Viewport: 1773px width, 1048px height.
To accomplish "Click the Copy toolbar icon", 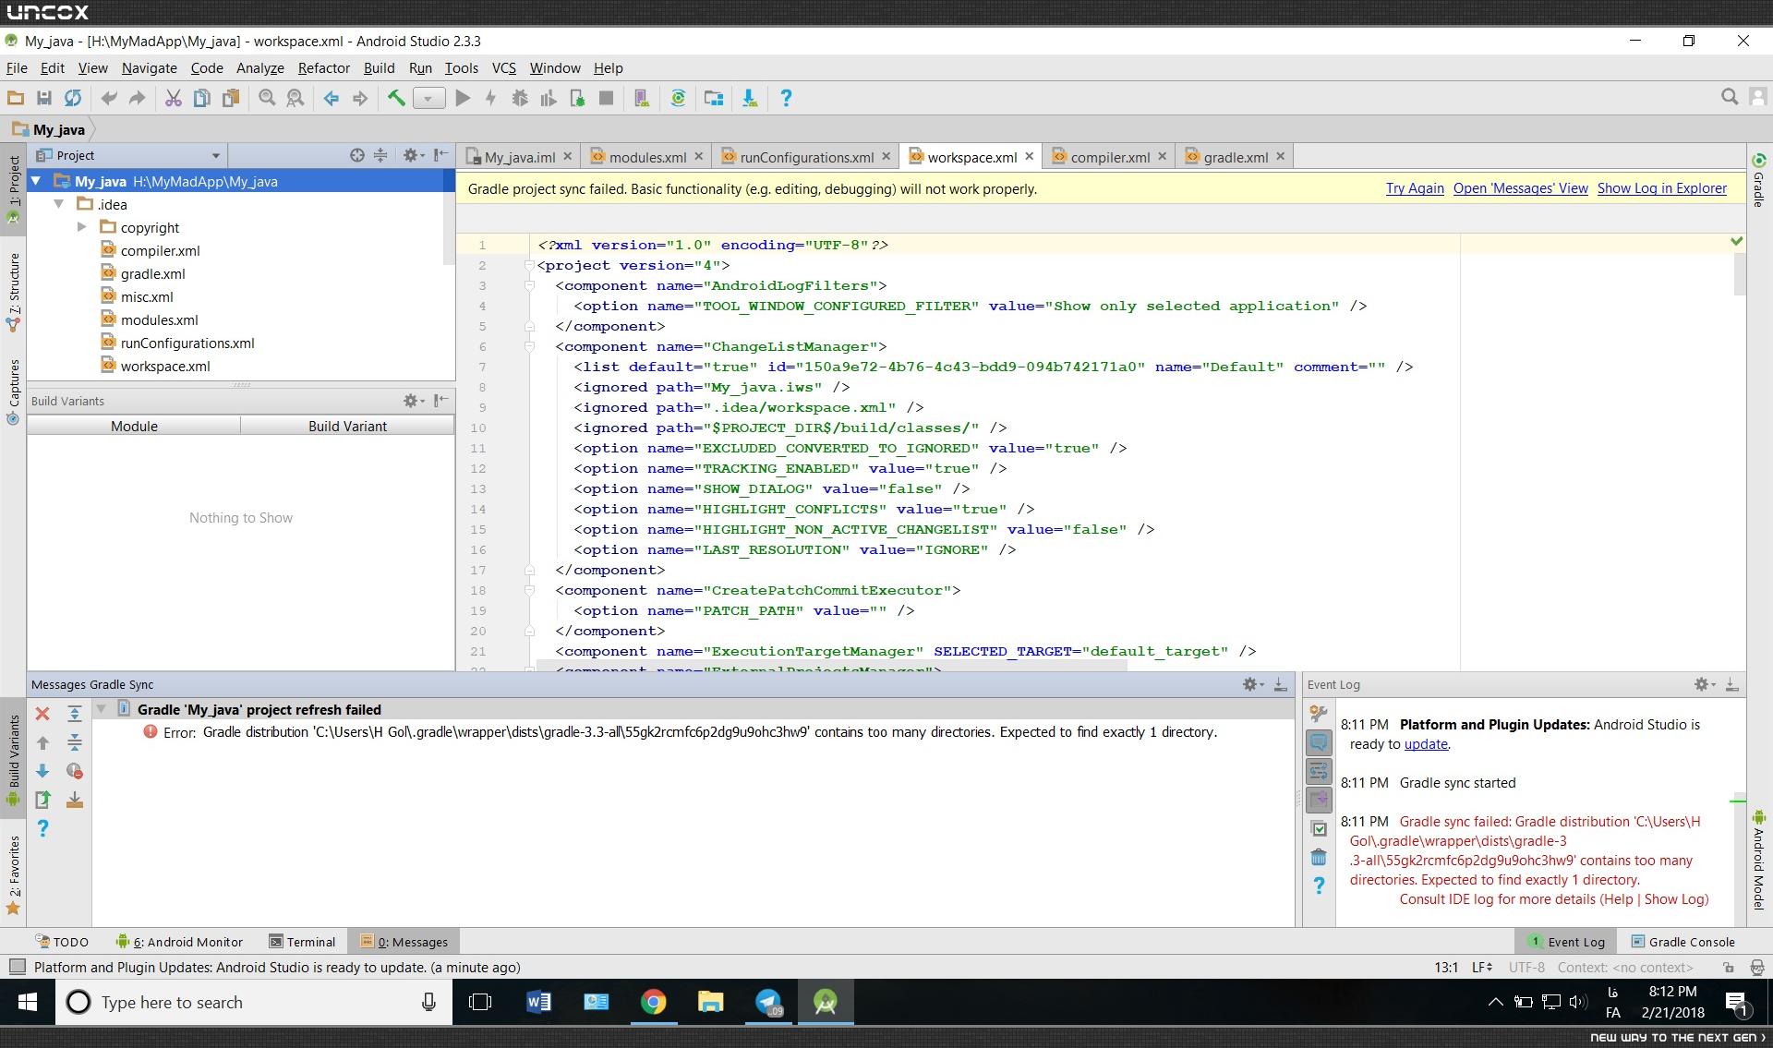I will click(201, 98).
